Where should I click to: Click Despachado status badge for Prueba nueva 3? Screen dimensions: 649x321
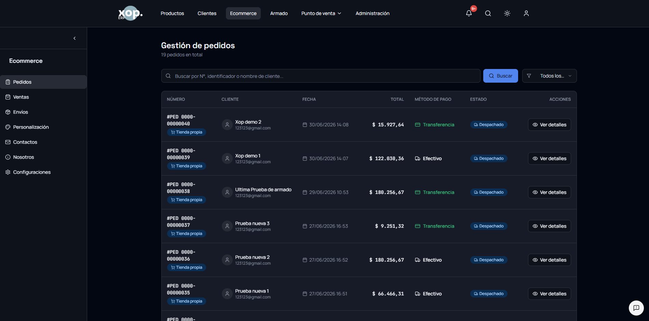(489, 226)
